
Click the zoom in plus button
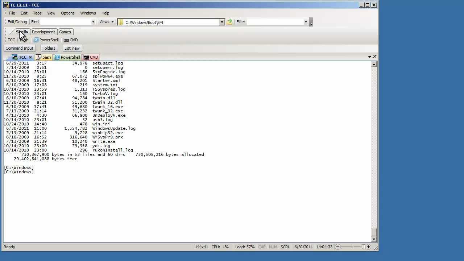pyautogui.click(x=368, y=247)
